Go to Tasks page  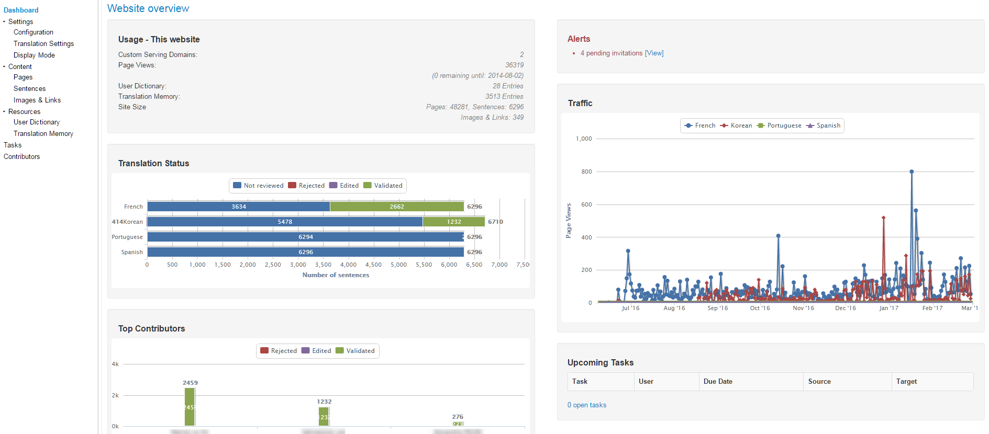click(x=13, y=145)
